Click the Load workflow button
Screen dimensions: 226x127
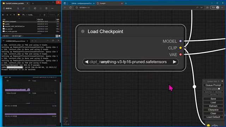pyautogui.click(x=213, y=102)
